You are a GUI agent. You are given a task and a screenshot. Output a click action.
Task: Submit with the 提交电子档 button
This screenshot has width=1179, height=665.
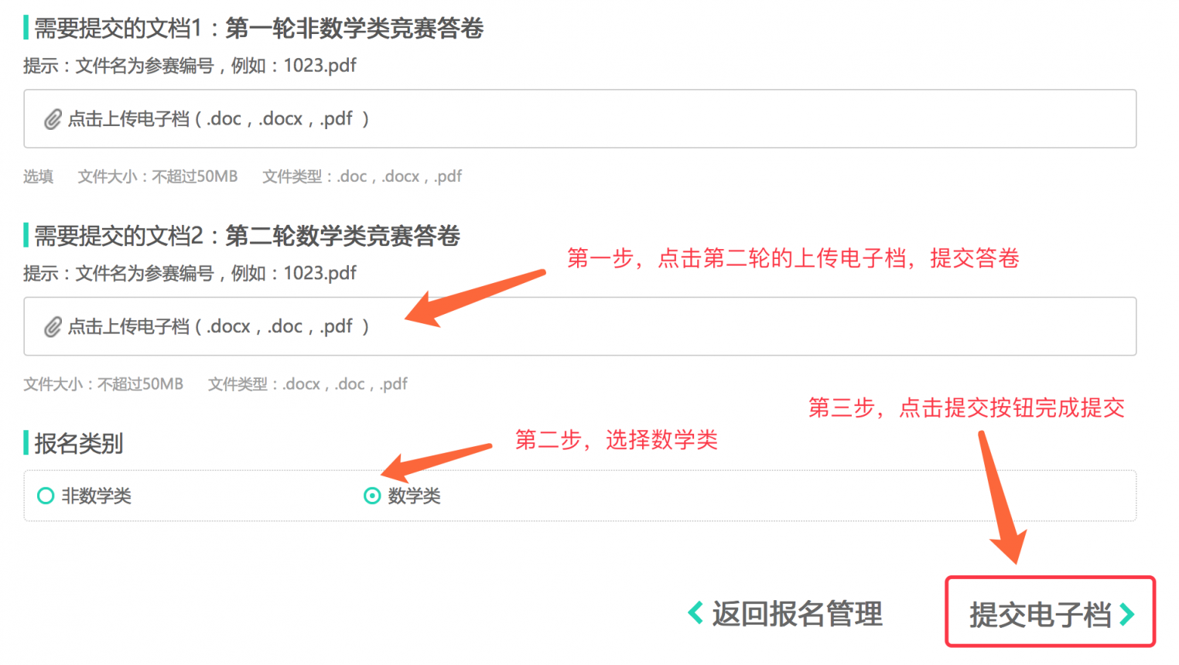(1050, 612)
